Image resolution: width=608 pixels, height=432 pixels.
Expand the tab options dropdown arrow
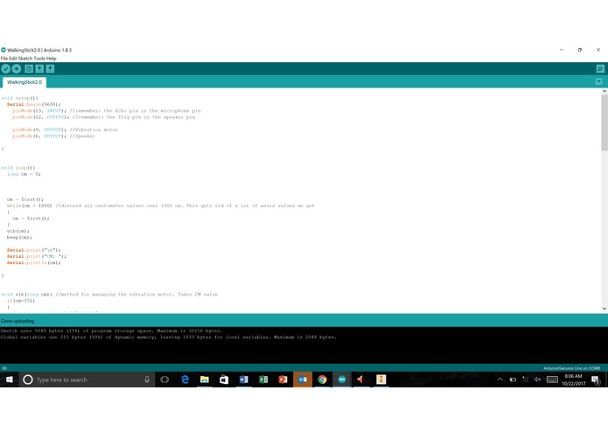pos(598,81)
